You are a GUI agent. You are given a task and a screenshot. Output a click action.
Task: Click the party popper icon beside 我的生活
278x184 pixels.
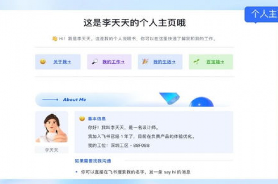tap(145, 61)
